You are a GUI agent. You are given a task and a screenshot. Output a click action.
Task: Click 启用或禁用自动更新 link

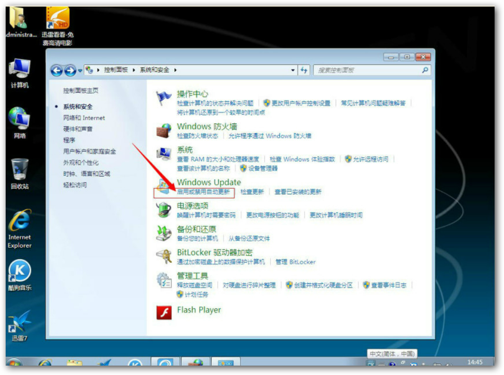click(204, 192)
